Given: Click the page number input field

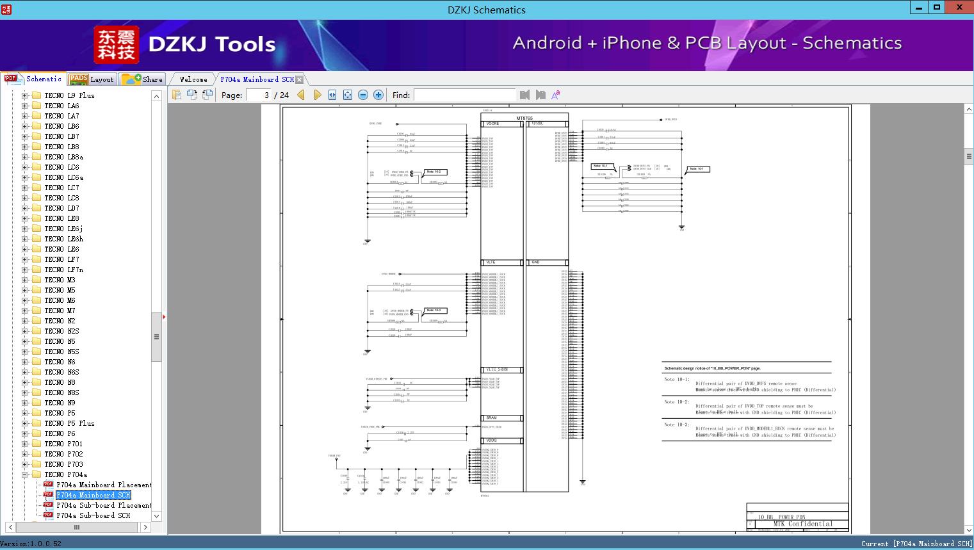Looking at the screenshot, I should pos(258,95).
